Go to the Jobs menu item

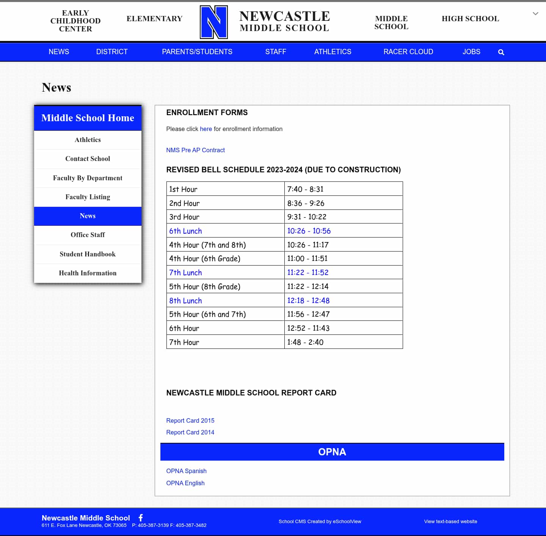tap(471, 52)
